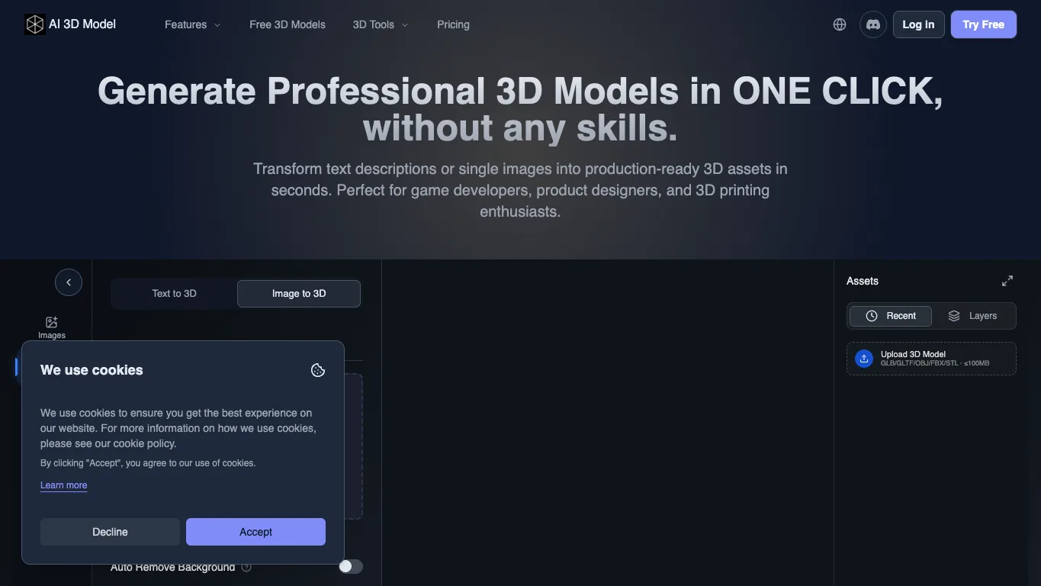Click the Assets panel heading
This screenshot has height=586, width=1041.
(863, 281)
